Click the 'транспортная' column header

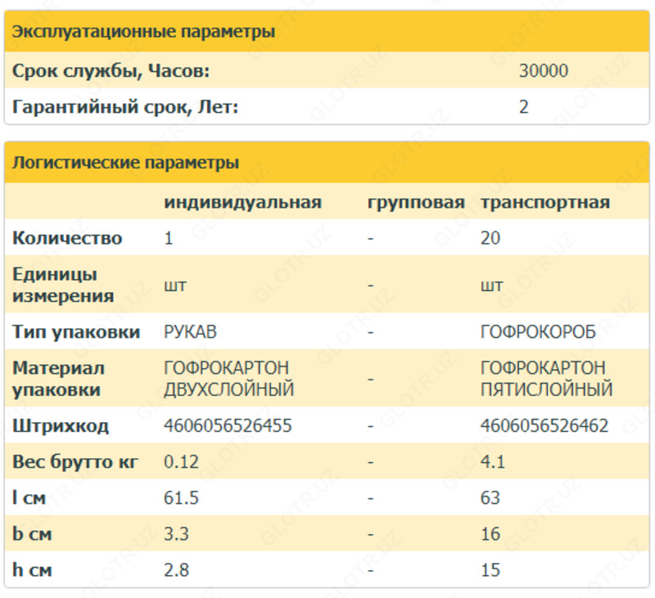coord(544,202)
